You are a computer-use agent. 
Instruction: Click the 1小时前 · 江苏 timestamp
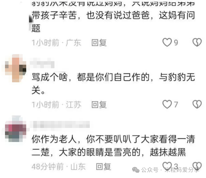[x=57, y=105]
